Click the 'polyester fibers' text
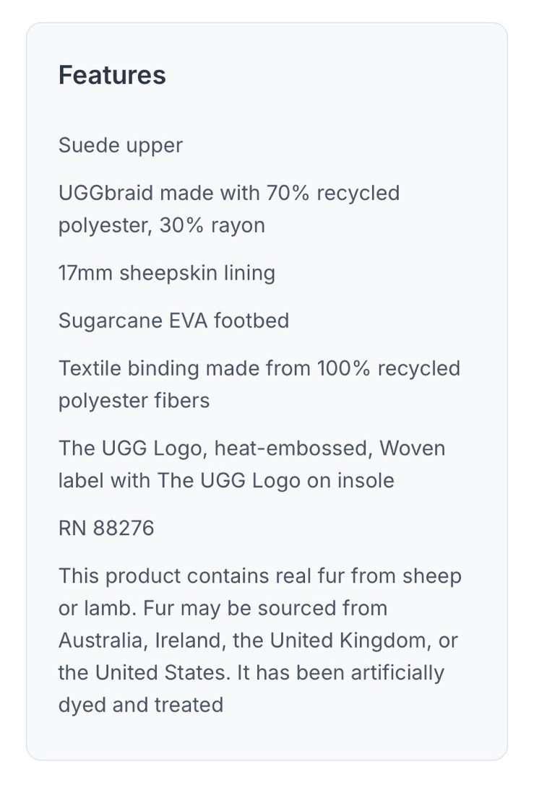 coord(134,400)
